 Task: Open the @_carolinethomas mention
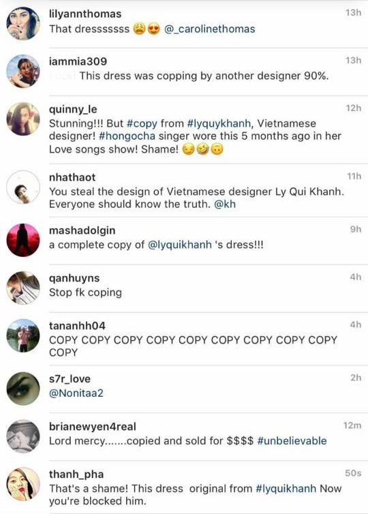click(x=209, y=29)
